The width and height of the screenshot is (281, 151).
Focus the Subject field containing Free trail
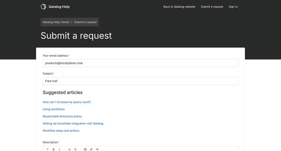[140, 81]
